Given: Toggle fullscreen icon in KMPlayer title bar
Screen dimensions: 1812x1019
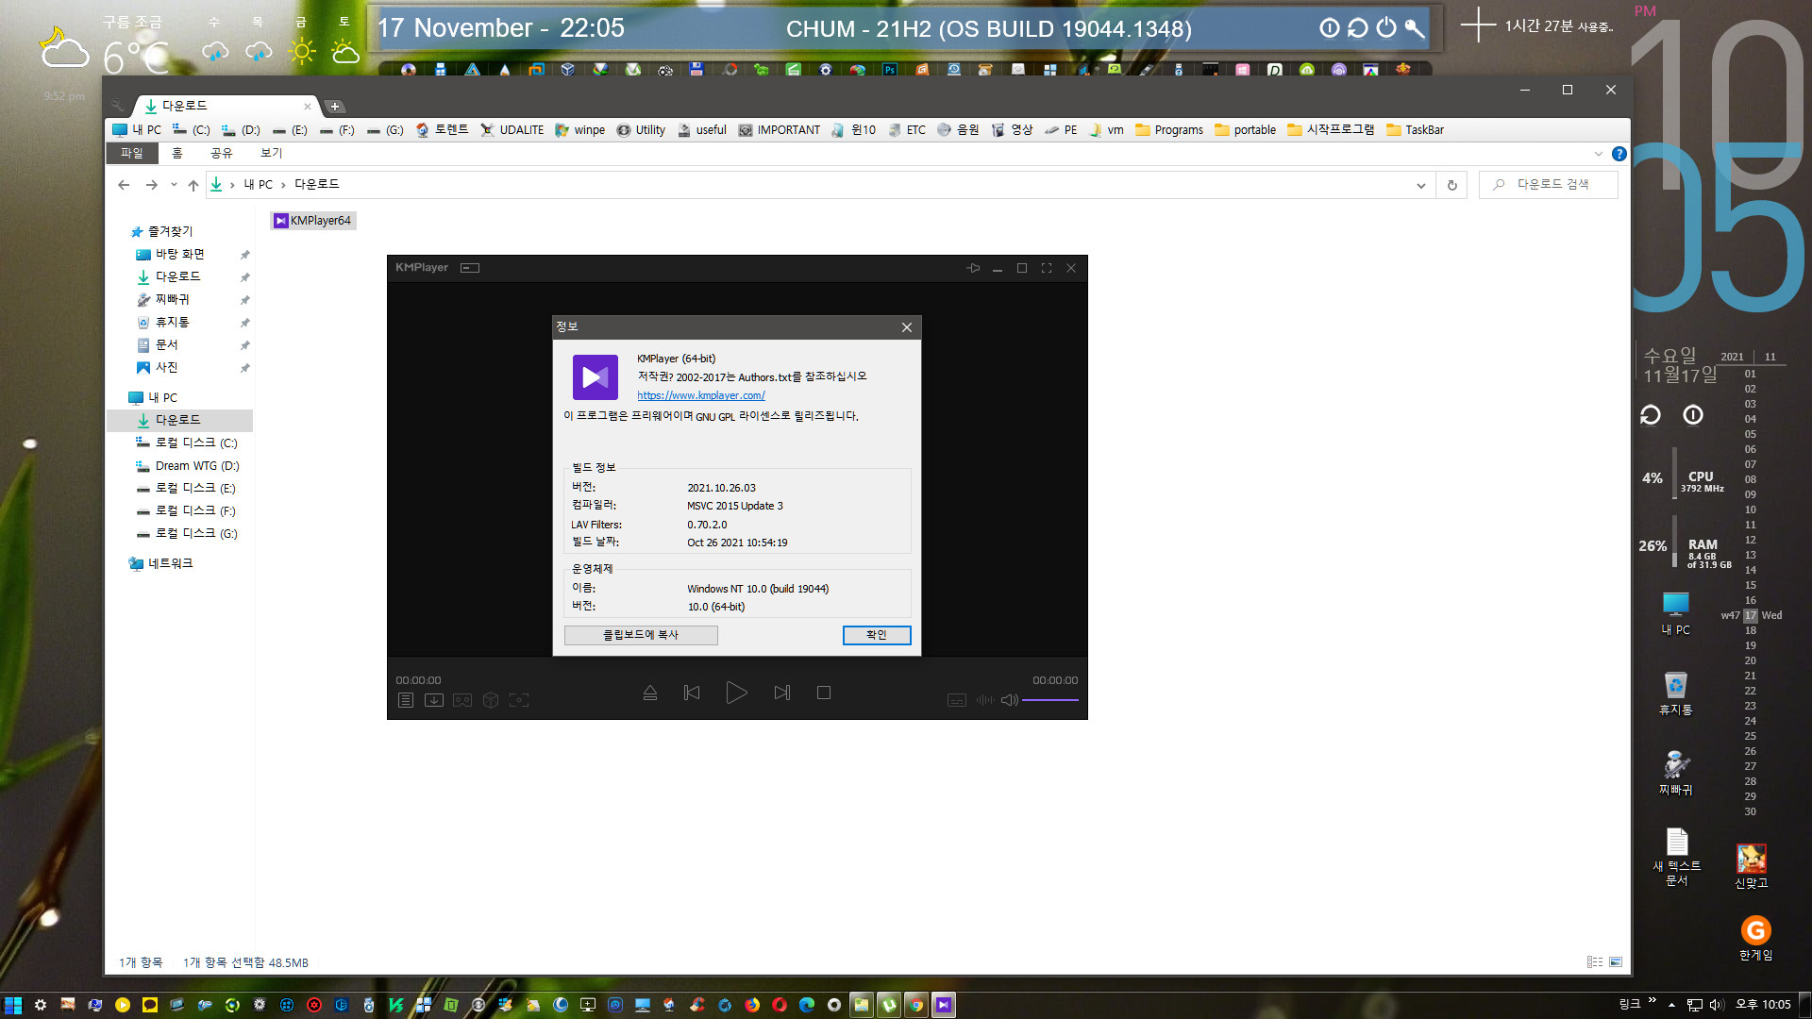Looking at the screenshot, I should 1047,268.
